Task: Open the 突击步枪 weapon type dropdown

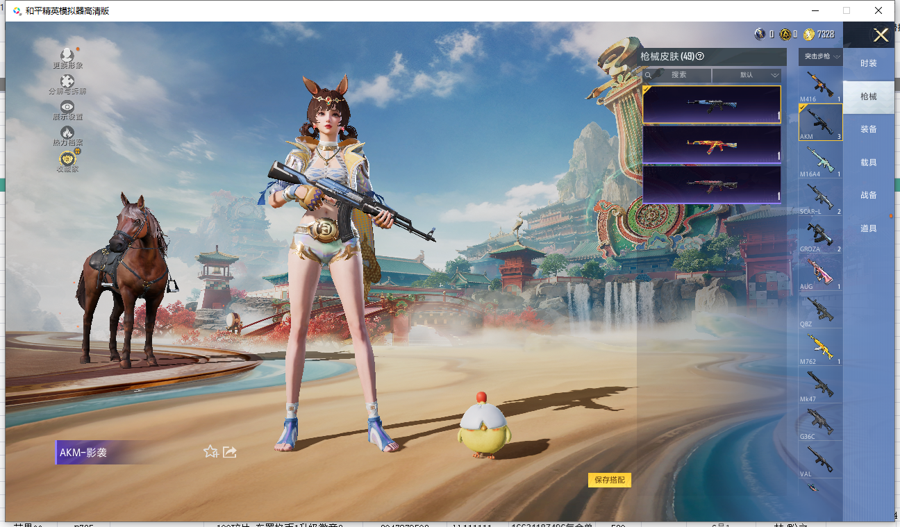Action: click(821, 56)
